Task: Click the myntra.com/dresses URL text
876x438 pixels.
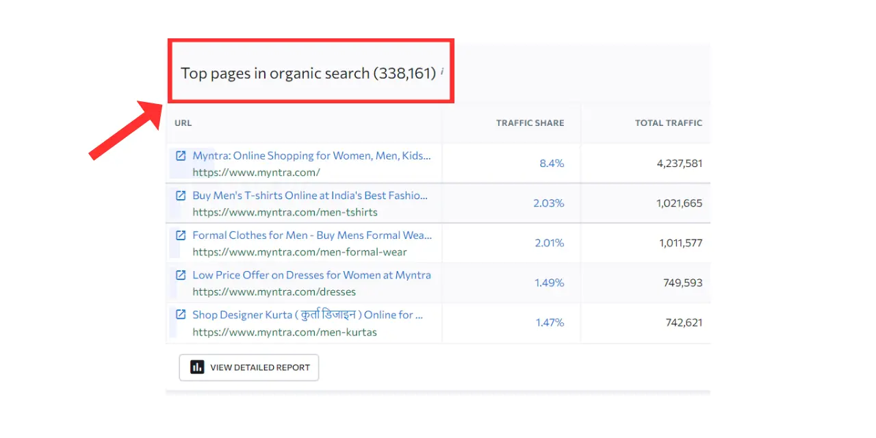Action: click(274, 292)
